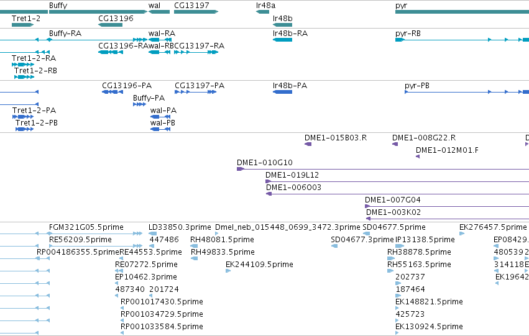The width and height of the screenshot is (529, 336).
Task: Click the pyr-RB transcript label
Action: pyautogui.click(x=408, y=34)
